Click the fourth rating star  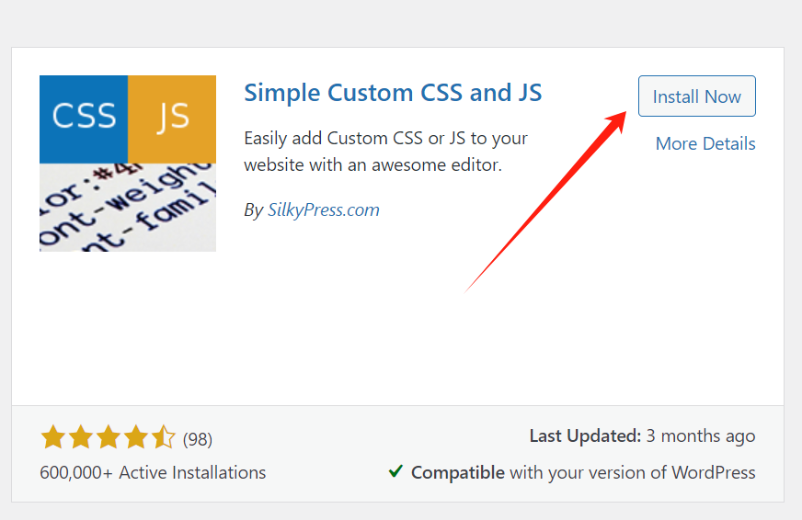(x=136, y=438)
